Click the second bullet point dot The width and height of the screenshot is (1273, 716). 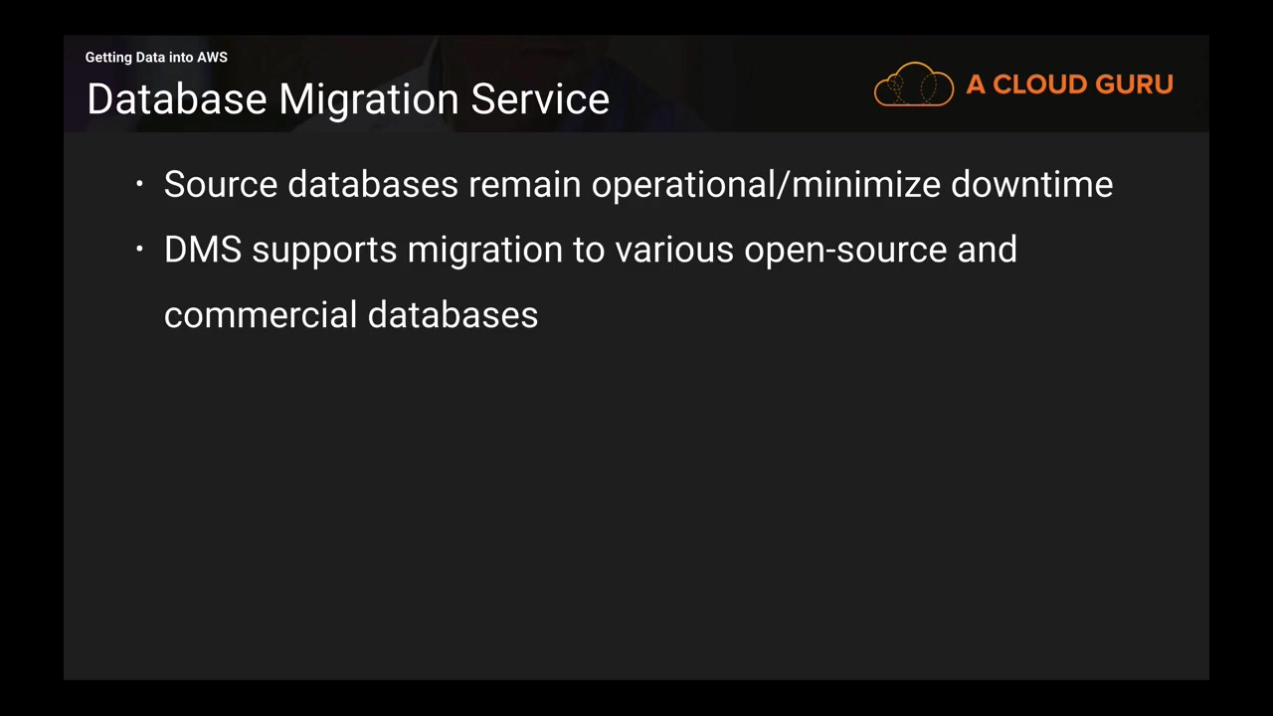pyautogui.click(x=140, y=250)
